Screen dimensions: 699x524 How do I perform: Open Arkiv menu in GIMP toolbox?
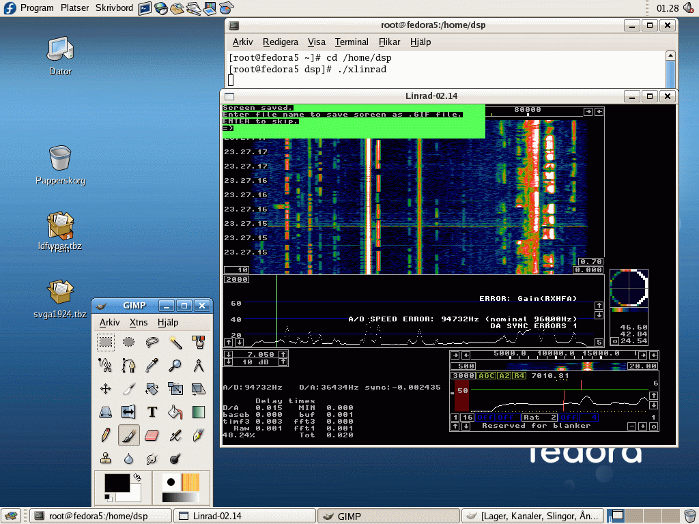coord(110,322)
